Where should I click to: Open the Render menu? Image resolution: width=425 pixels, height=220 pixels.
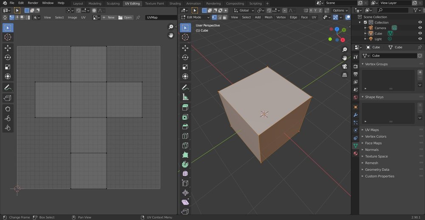(33, 3)
